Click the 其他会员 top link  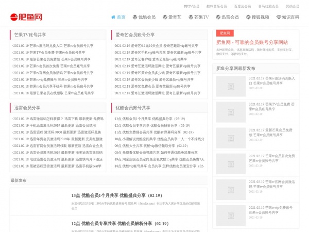point(293,6)
